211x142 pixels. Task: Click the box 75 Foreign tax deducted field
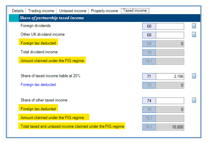170,109
